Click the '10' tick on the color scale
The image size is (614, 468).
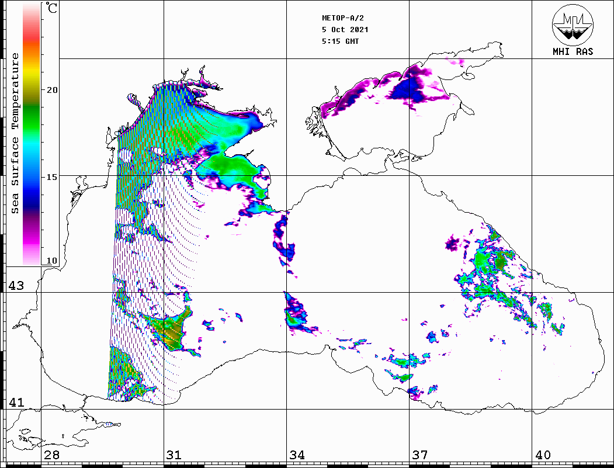(52, 261)
